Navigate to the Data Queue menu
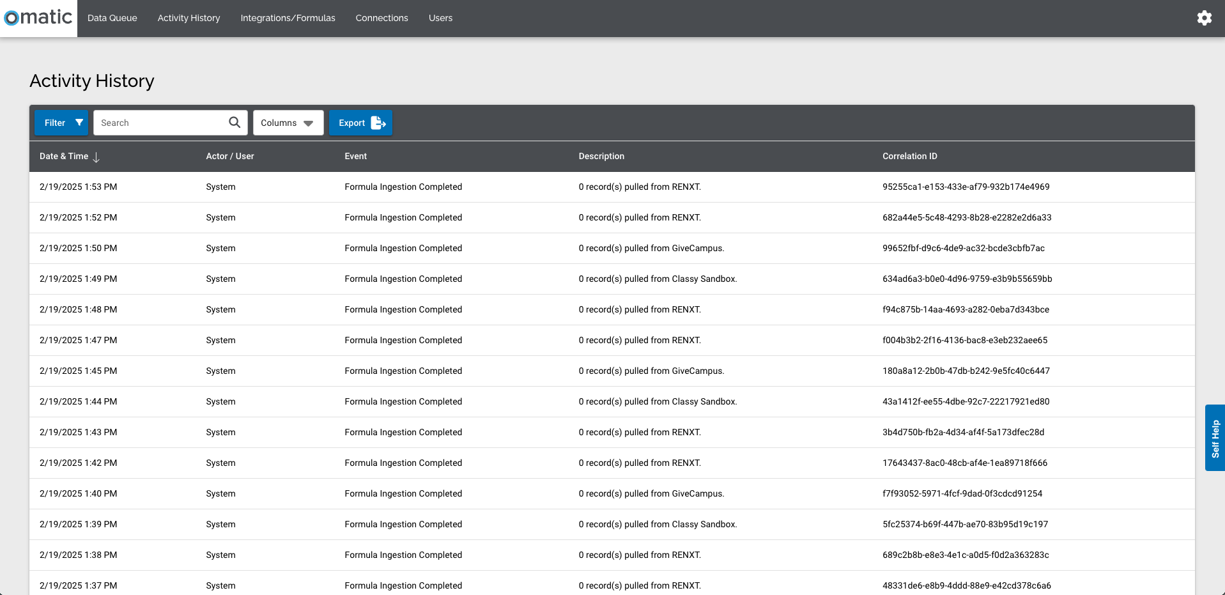The height and width of the screenshot is (595, 1225). click(x=112, y=18)
